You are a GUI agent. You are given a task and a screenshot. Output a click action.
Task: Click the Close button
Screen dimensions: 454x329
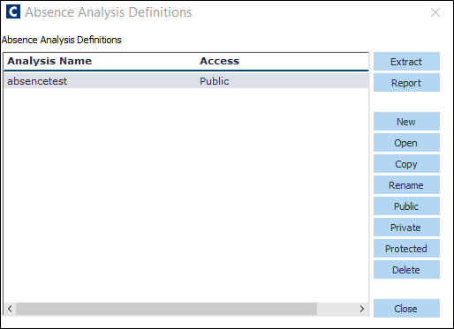point(406,309)
